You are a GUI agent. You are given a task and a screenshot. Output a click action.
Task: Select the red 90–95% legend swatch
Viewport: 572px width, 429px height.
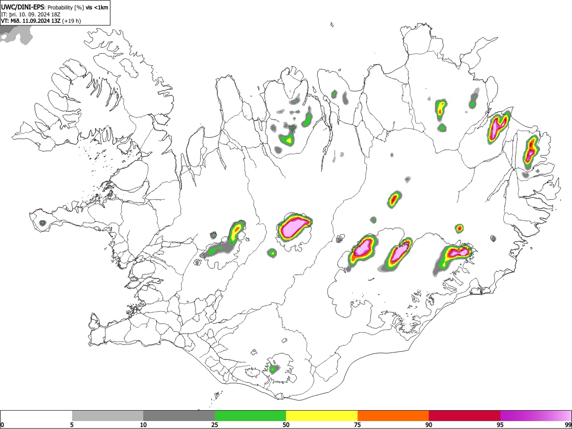[465, 416]
